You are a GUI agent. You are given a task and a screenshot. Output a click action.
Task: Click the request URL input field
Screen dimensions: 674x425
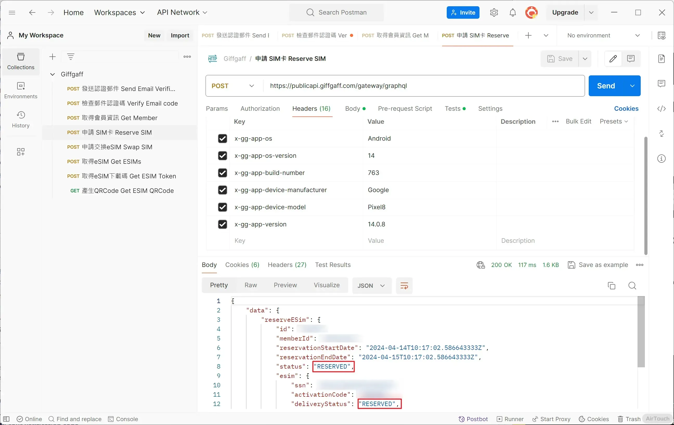pyautogui.click(x=420, y=86)
